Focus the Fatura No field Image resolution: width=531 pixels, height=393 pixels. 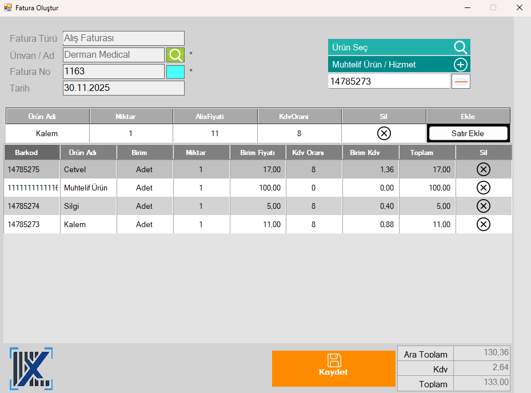(x=113, y=72)
